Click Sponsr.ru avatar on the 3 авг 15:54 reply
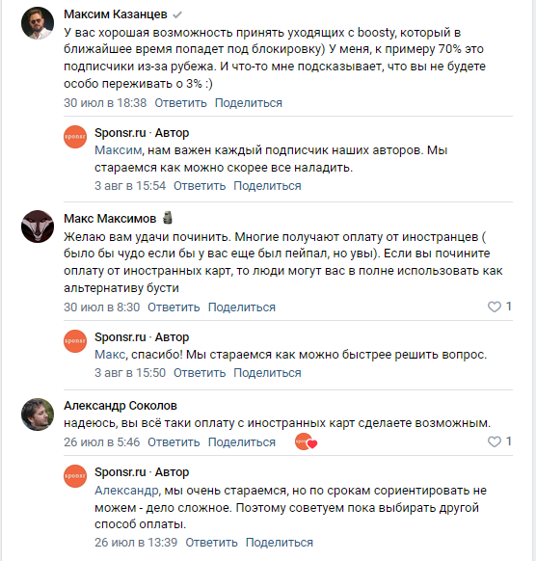The image size is (536, 561). [x=75, y=137]
